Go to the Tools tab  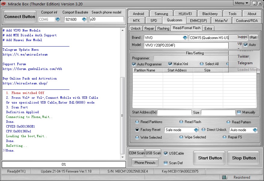coord(232,14)
